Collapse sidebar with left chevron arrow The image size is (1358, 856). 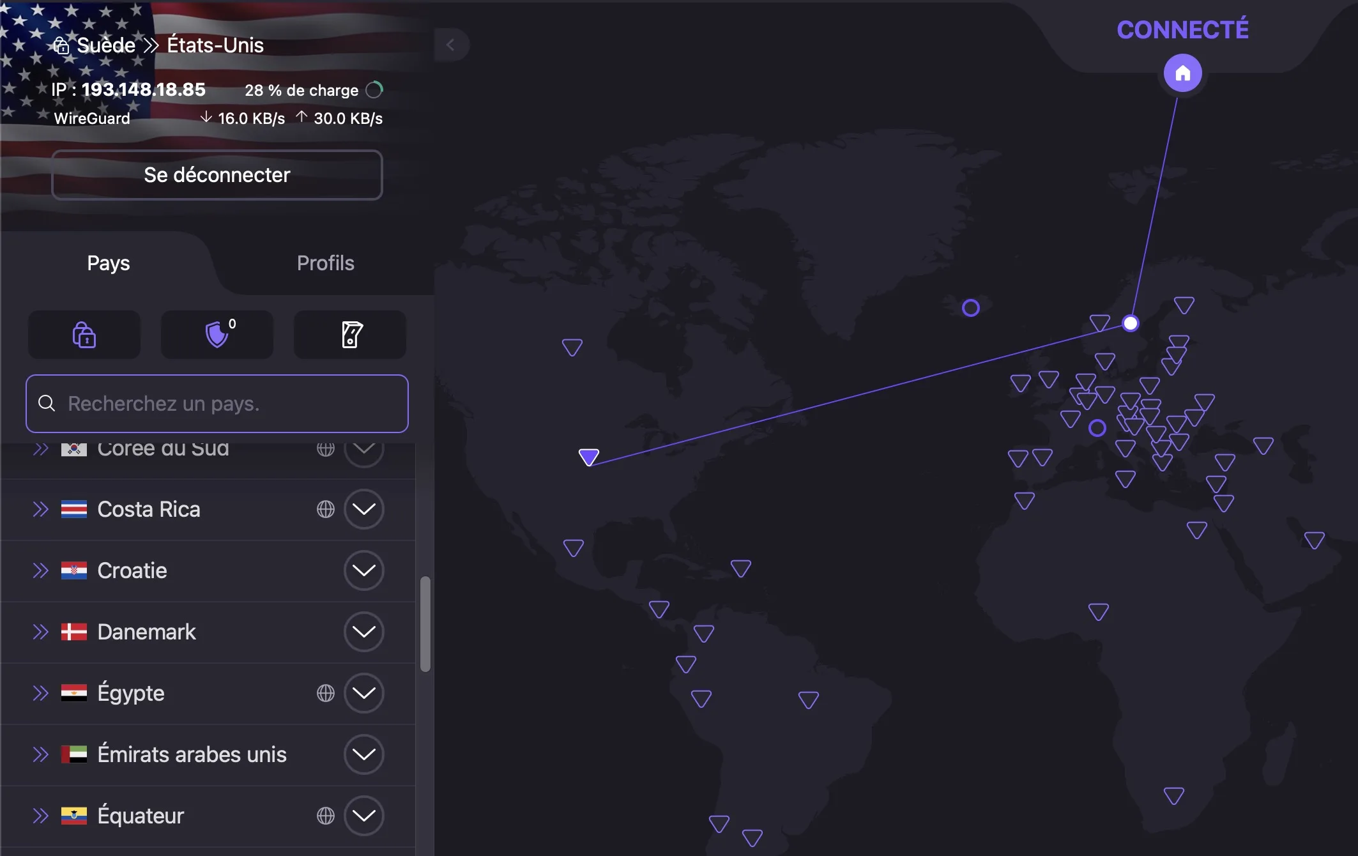point(451,45)
